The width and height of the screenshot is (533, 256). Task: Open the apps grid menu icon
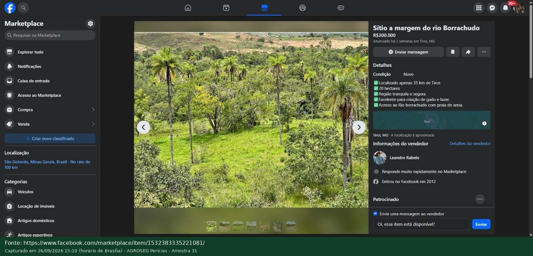click(x=479, y=8)
